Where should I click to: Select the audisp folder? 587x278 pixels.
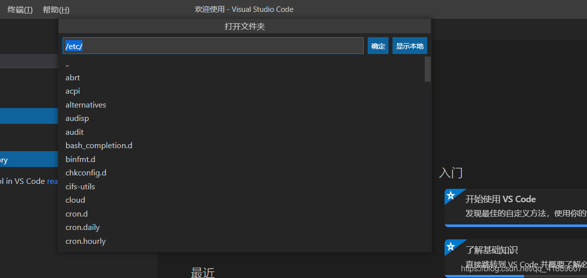pyautogui.click(x=244, y=118)
